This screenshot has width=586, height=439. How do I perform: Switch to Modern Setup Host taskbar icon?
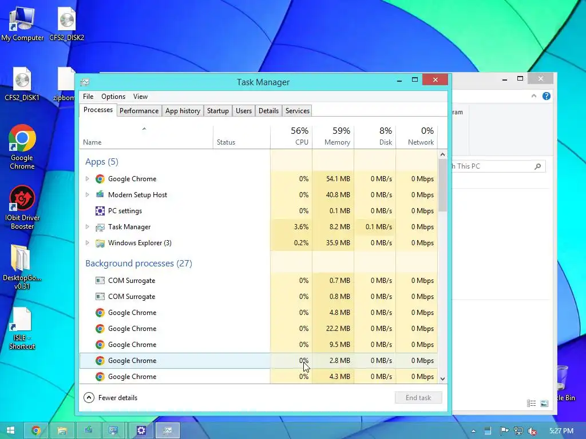point(88,430)
